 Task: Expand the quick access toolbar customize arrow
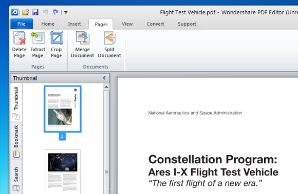(x=66, y=12)
